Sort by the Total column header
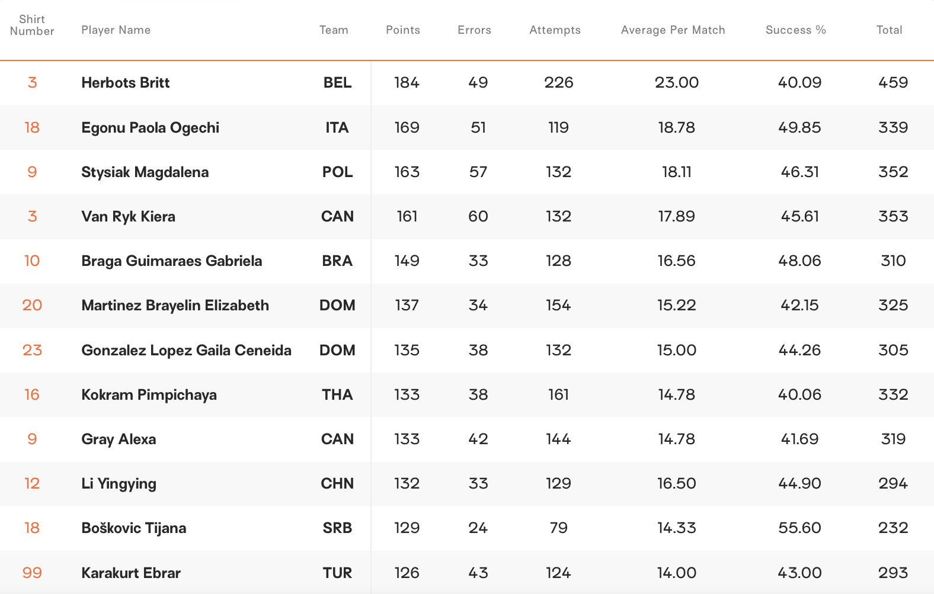The height and width of the screenshot is (594, 934). (889, 30)
